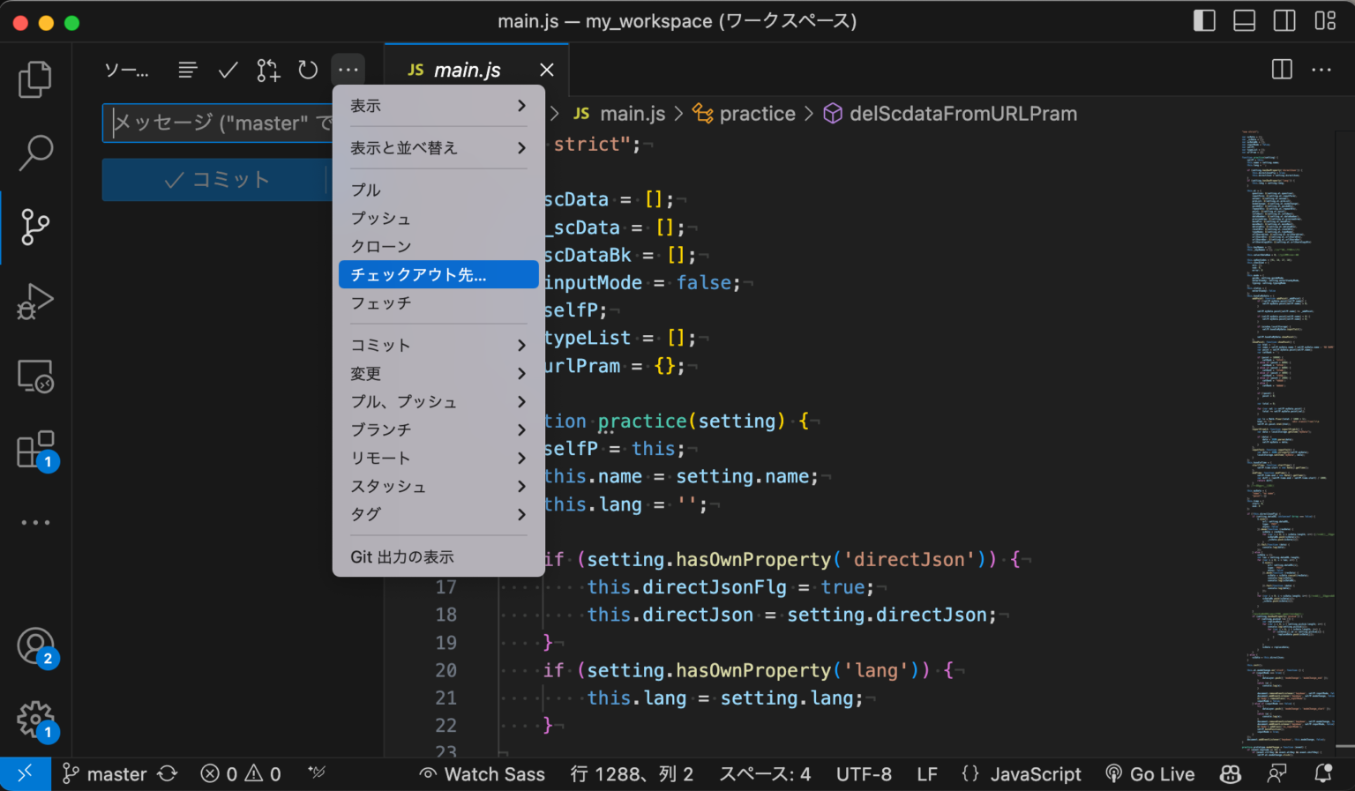The width and height of the screenshot is (1355, 791).
Task: Split the editor using the split icon
Action: [1281, 70]
